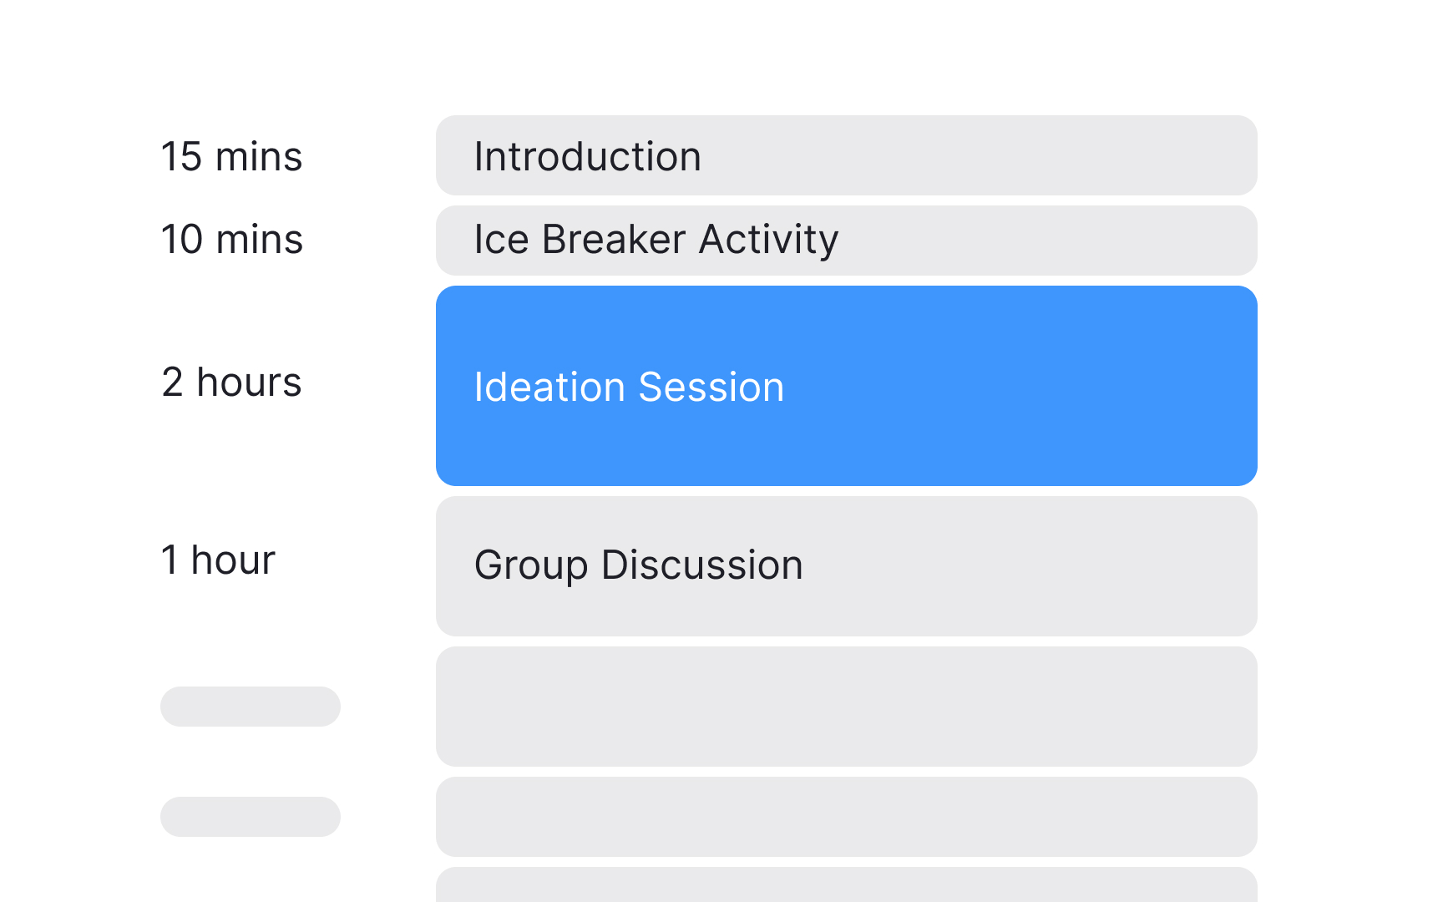Image resolution: width=1443 pixels, height=902 pixels.
Task: Click the lower placeholder duration pill
Action: 251,817
